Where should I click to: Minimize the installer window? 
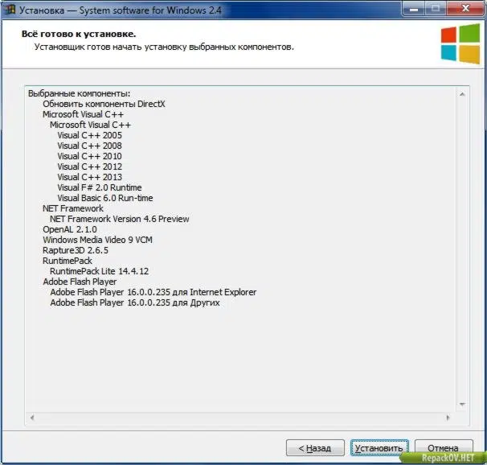point(414,9)
